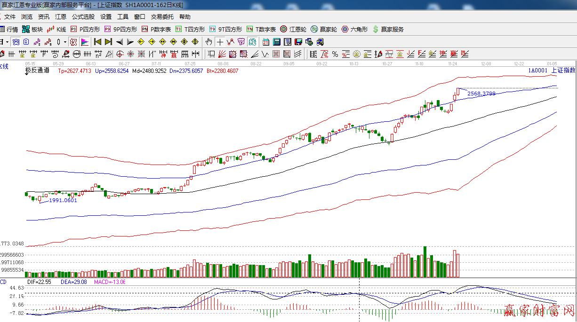The width and height of the screenshot is (577, 322).
Task: Click the calculator icon in toolbar
Action: (277, 42)
